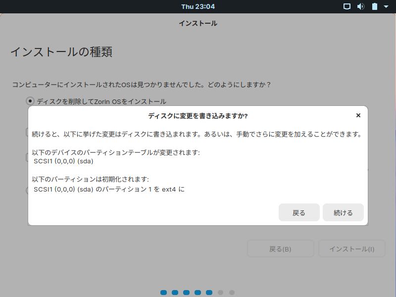This screenshot has height=297, width=396.
Task: Expand the system menu arrow in top bar
Action: point(386,6)
